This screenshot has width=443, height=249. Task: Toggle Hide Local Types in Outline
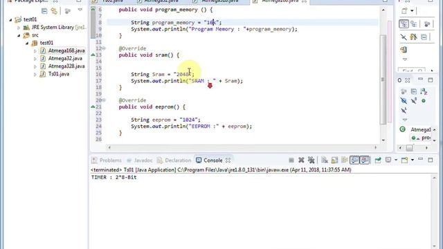pyautogui.click(x=404, y=110)
